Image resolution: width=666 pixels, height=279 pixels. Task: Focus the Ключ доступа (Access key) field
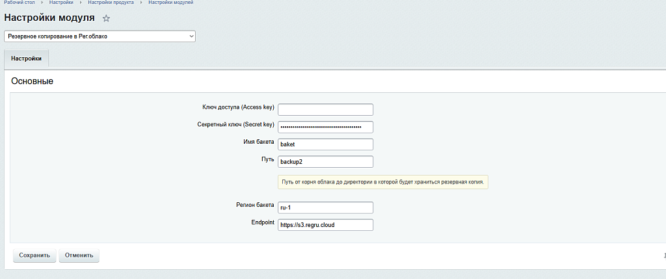(x=325, y=109)
